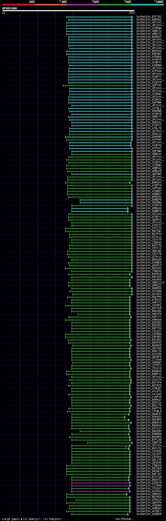Click the Large gaps legend text
The width and height of the screenshot is (166, 521).
(x=32, y=519)
